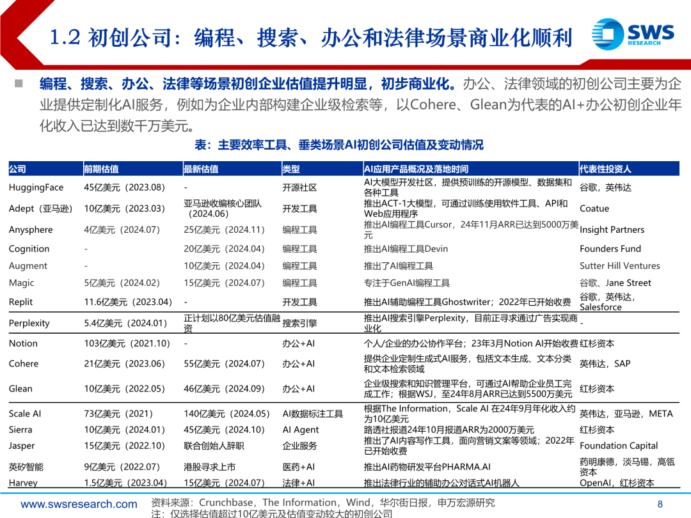Select the Perplexity company cell
Image resolution: width=691 pixels, height=518 pixels.
pos(29,324)
